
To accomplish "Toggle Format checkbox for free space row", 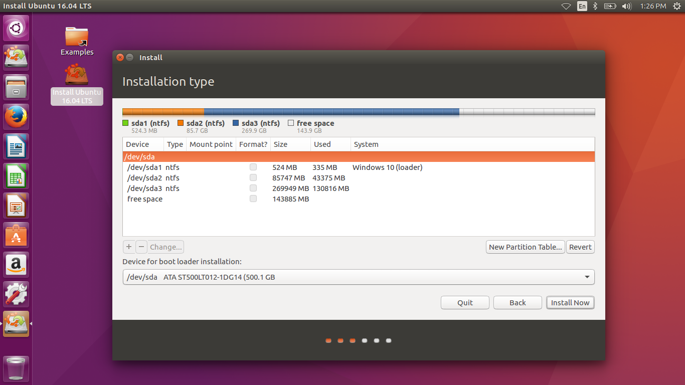I will point(253,199).
